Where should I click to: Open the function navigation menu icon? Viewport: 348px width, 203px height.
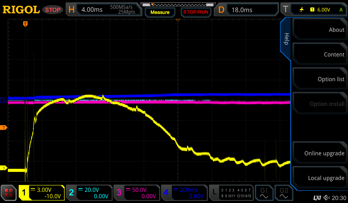coord(8,193)
